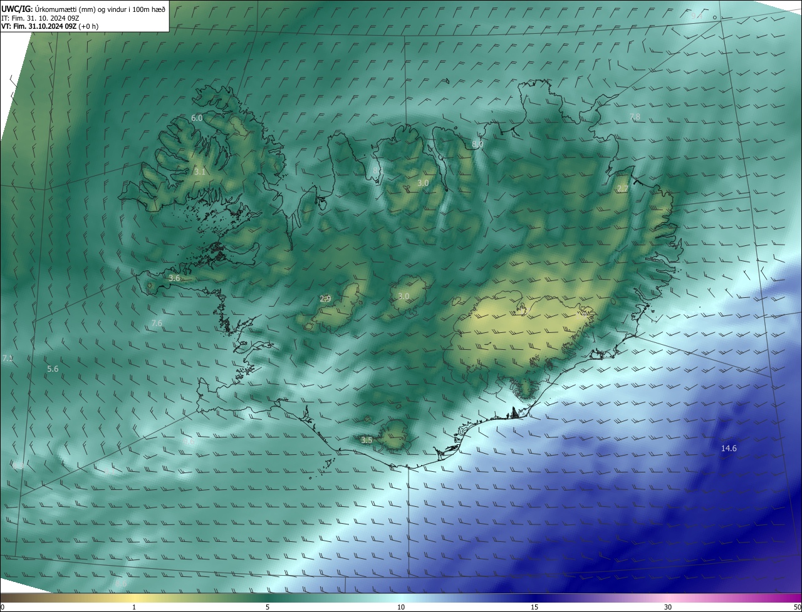
Task: Click the 10 tick on the color scale
Action: click(401, 607)
